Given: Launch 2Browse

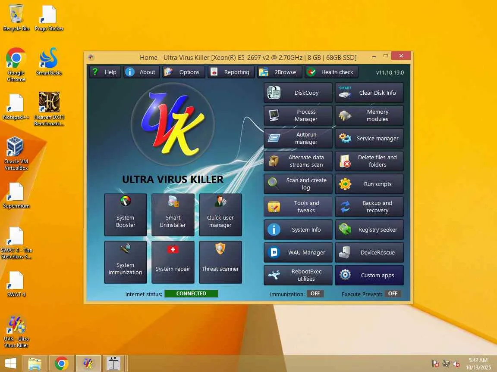Looking at the screenshot, I should pyautogui.click(x=279, y=72).
